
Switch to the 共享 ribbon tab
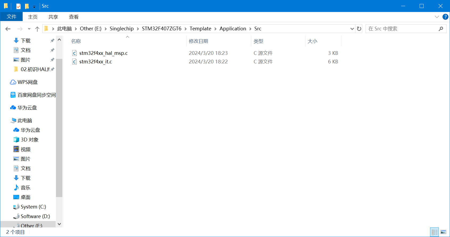tap(53, 17)
